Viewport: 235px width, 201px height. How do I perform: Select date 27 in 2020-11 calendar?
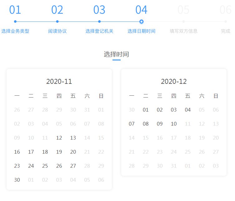pyautogui.click(x=73, y=166)
